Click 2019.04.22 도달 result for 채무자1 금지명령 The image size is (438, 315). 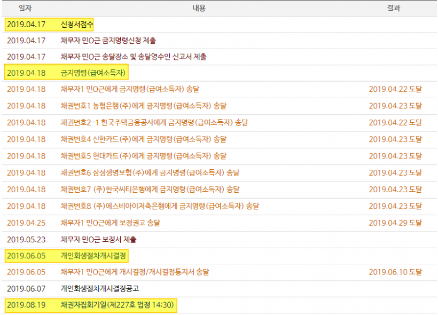coord(395,89)
